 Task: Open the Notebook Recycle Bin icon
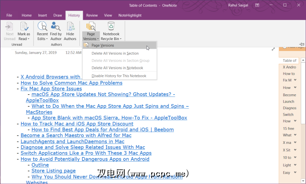tap(111, 26)
